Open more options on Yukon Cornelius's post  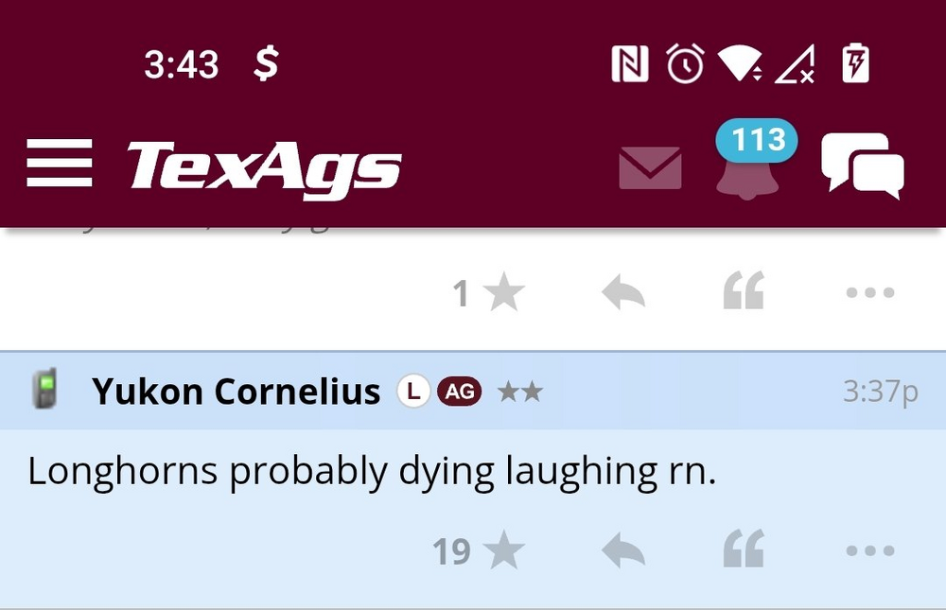point(869,550)
